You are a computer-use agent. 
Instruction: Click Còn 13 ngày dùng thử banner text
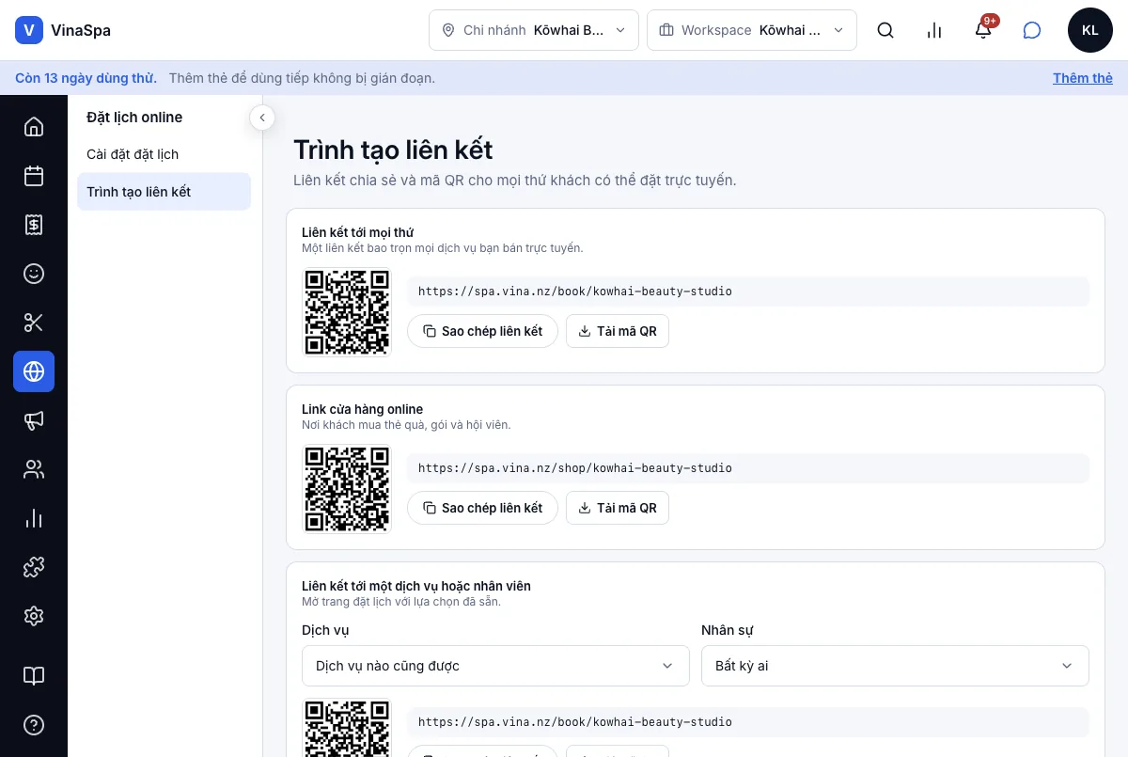click(x=86, y=78)
